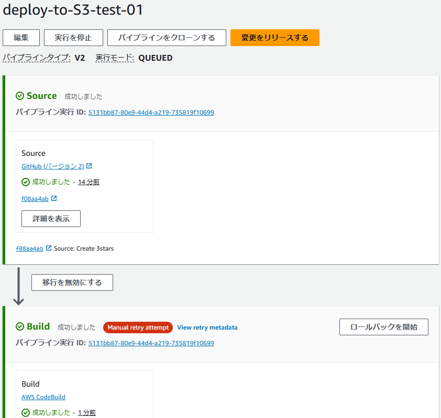Image resolution: width=441 pixels, height=418 pixels.
Task: Show Source details with 詳細を表示 button
Action: [51, 219]
